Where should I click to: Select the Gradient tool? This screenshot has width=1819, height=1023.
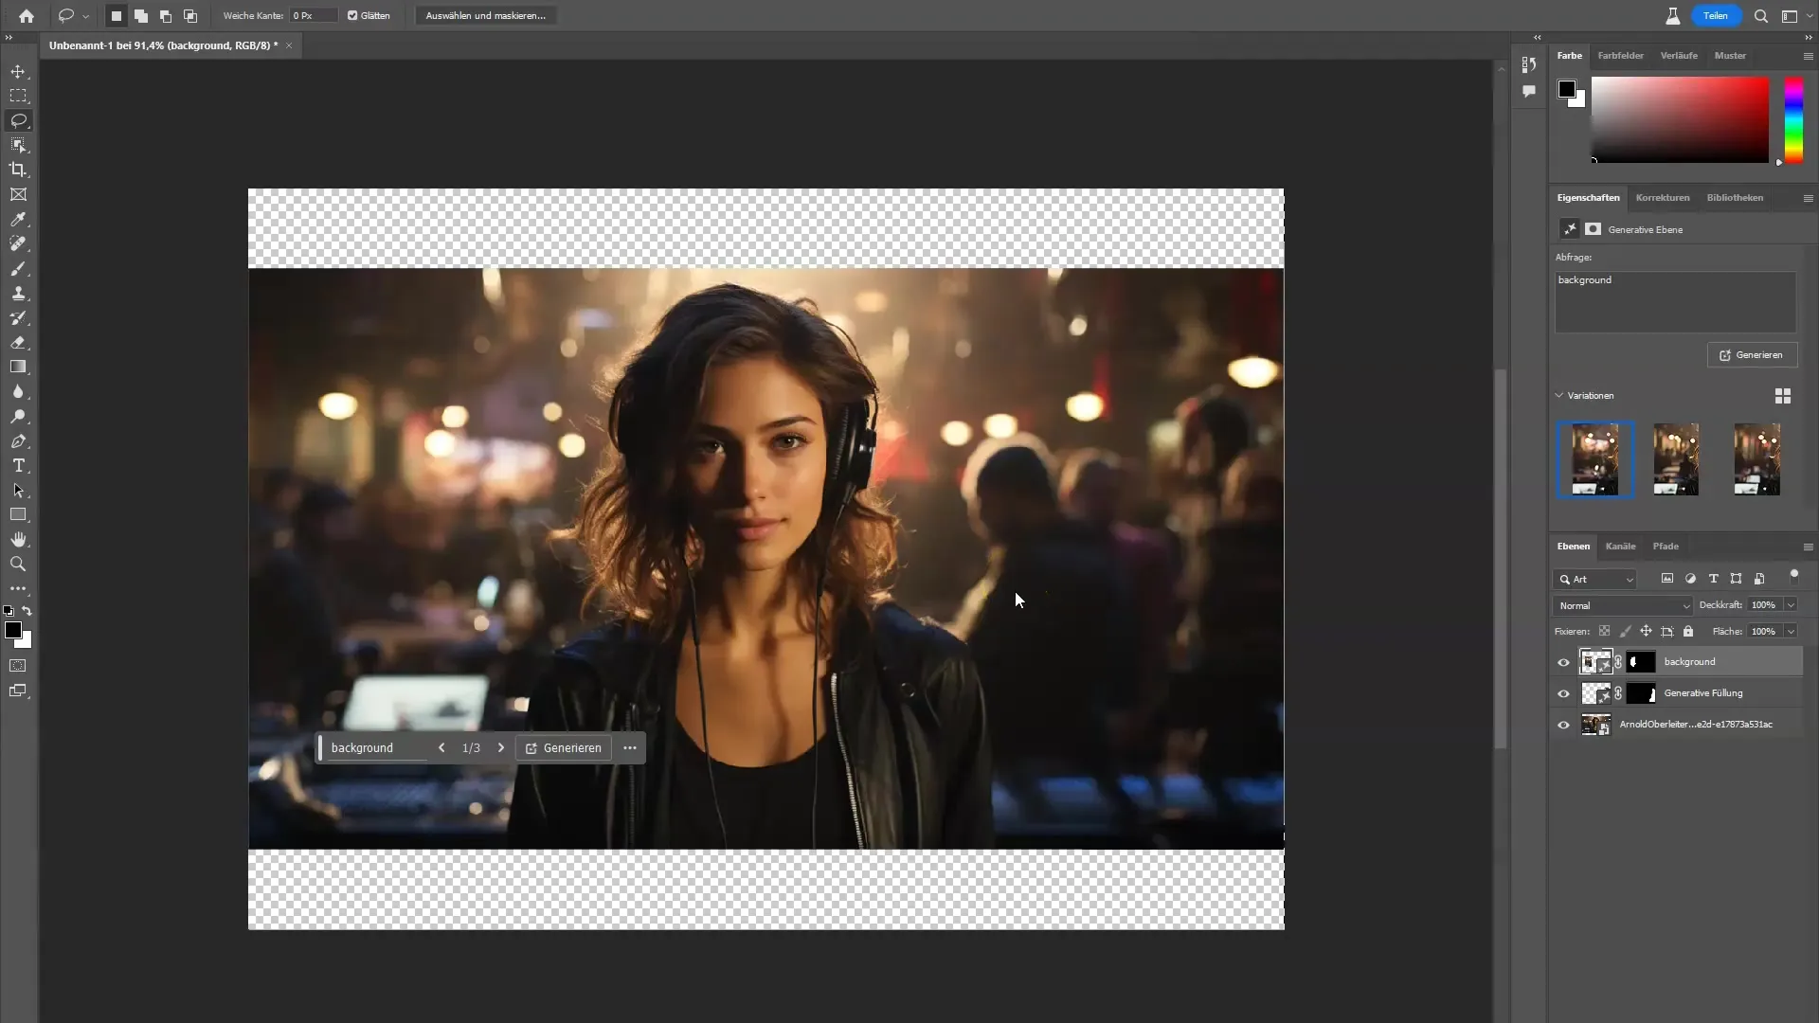click(18, 367)
